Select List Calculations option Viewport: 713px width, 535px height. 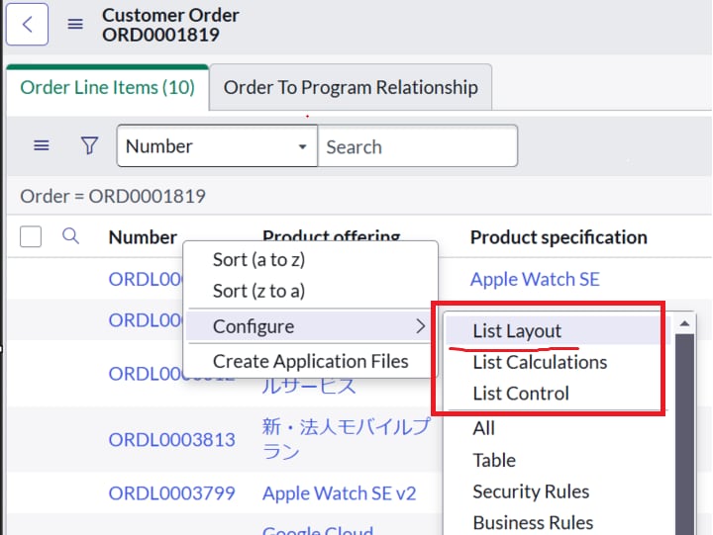tap(540, 362)
